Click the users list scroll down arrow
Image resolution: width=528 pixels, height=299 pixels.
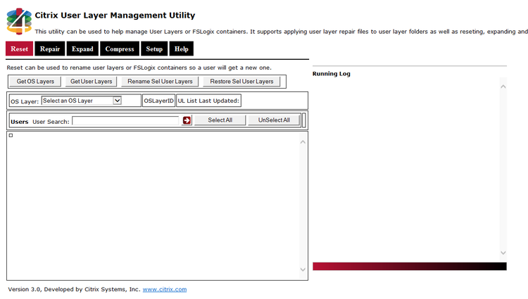point(303,269)
